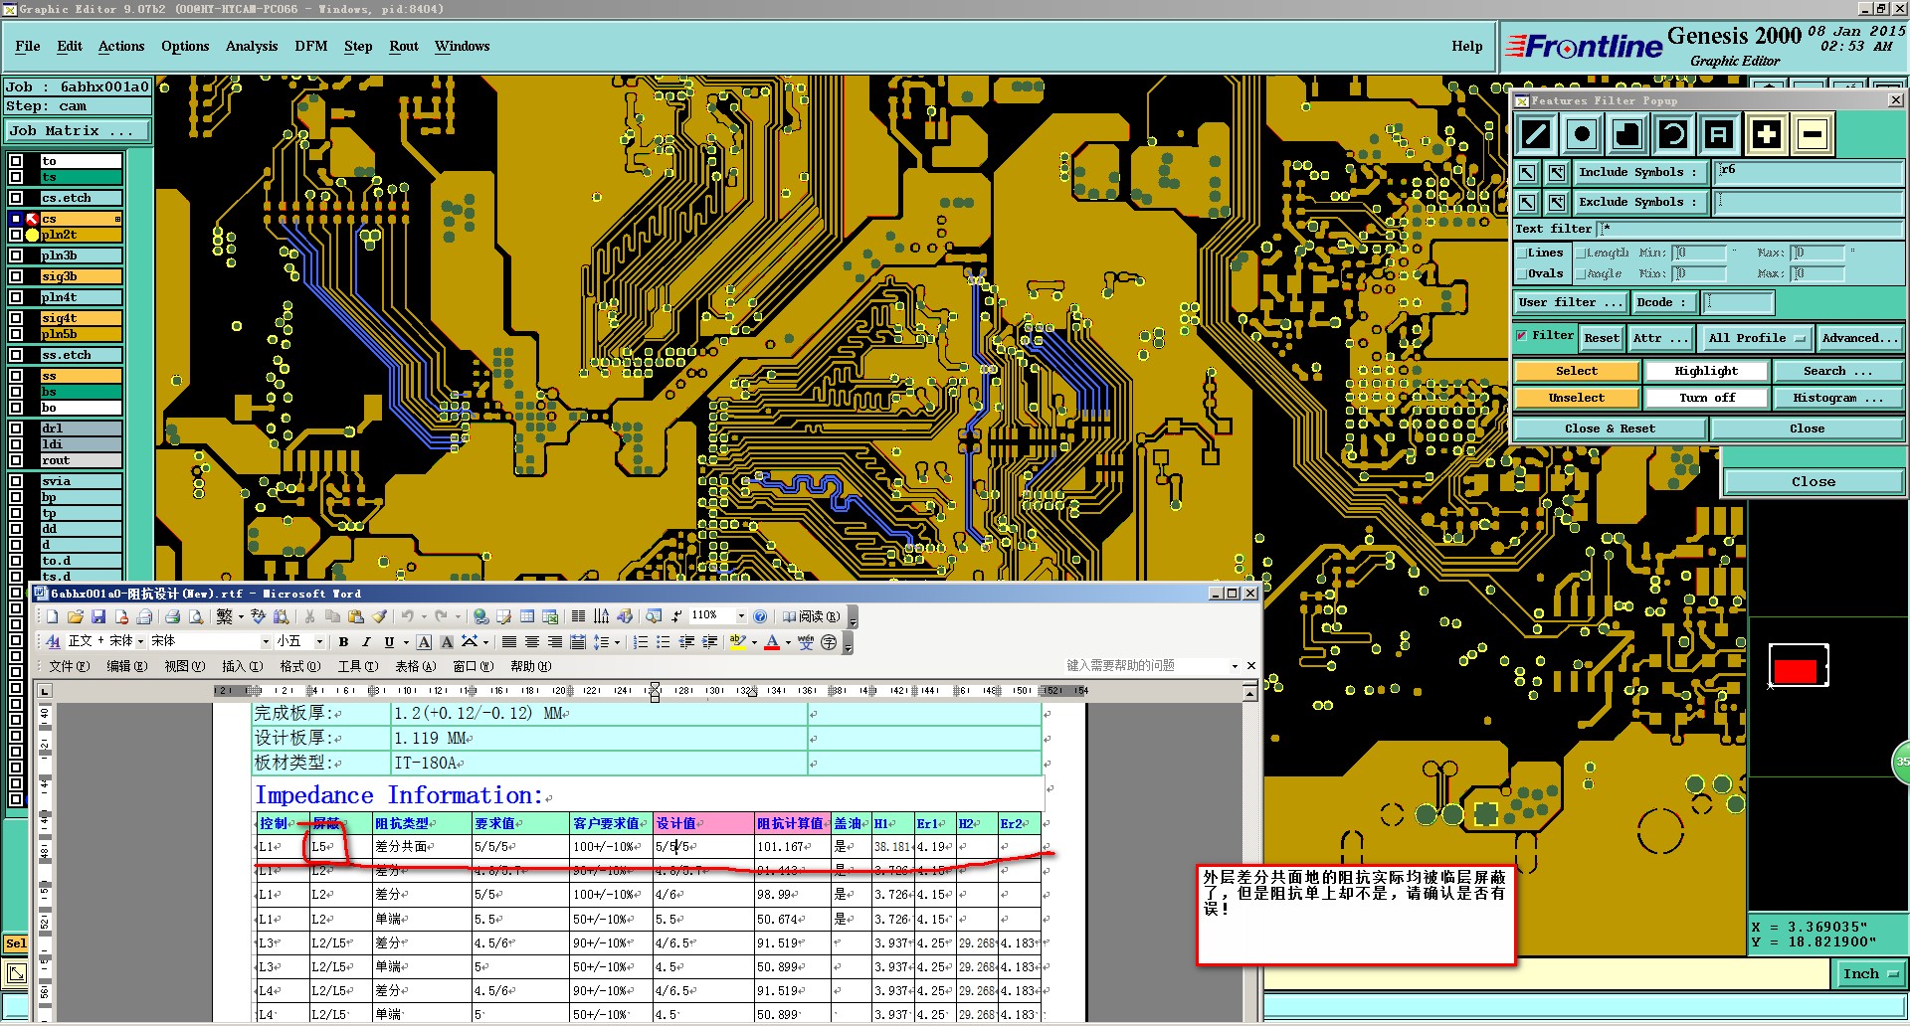Click the positive polarity plus icon
This screenshot has width=1910, height=1026.
[1766, 134]
